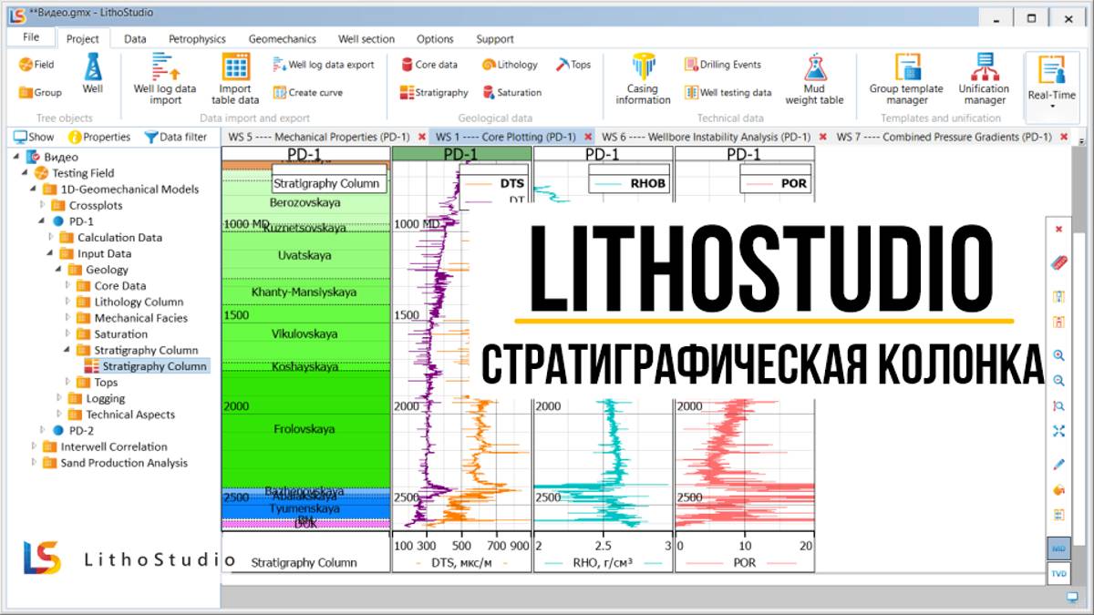
Task: Click the pencil edit icon in side toolbar
Action: (x=1058, y=464)
